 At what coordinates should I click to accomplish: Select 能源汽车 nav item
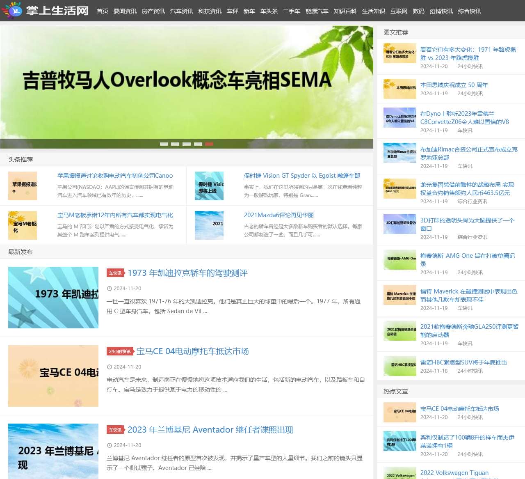point(317,11)
